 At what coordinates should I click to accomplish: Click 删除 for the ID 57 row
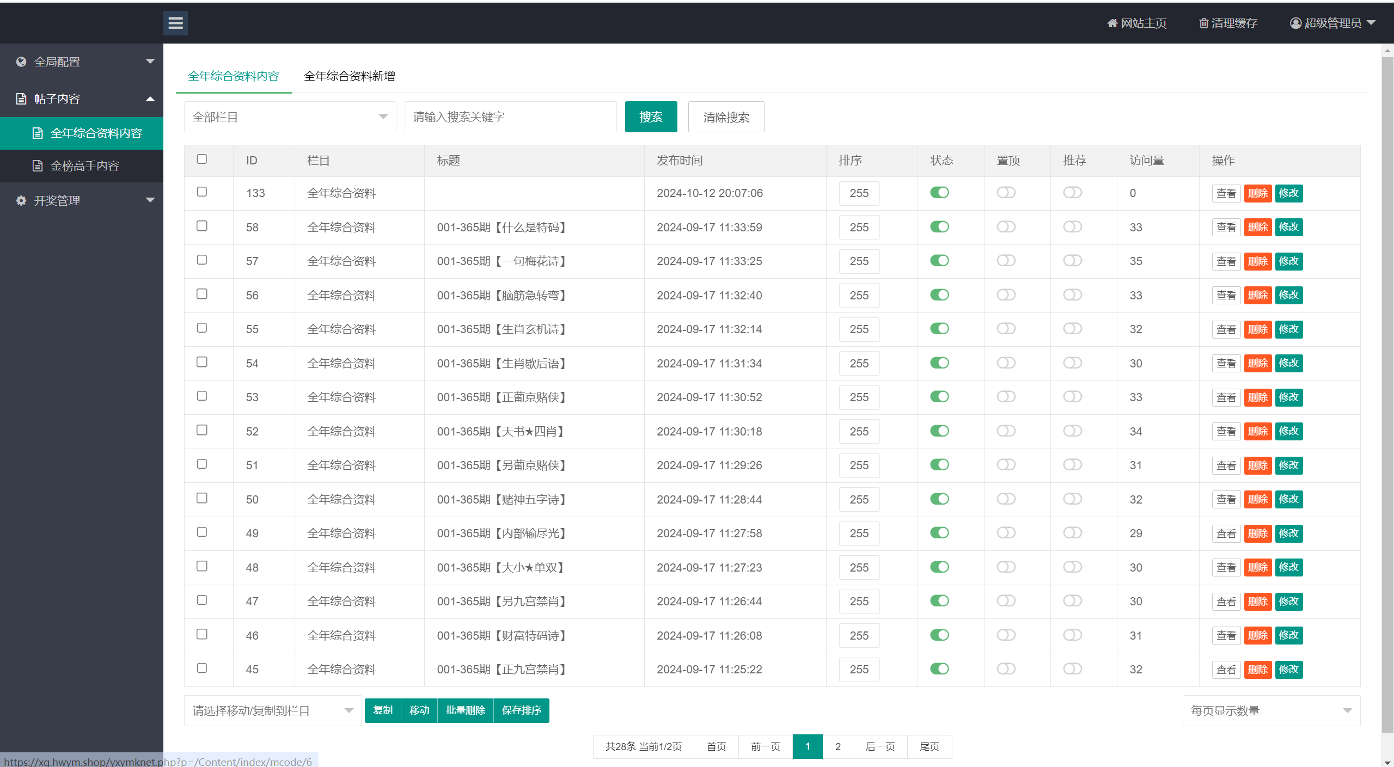(1257, 261)
